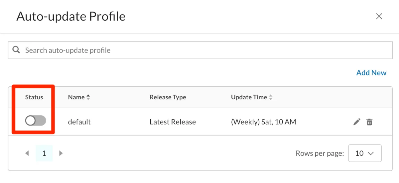Click the Auto-update Profile dialog title
The width and height of the screenshot is (399, 183).
[71, 16]
